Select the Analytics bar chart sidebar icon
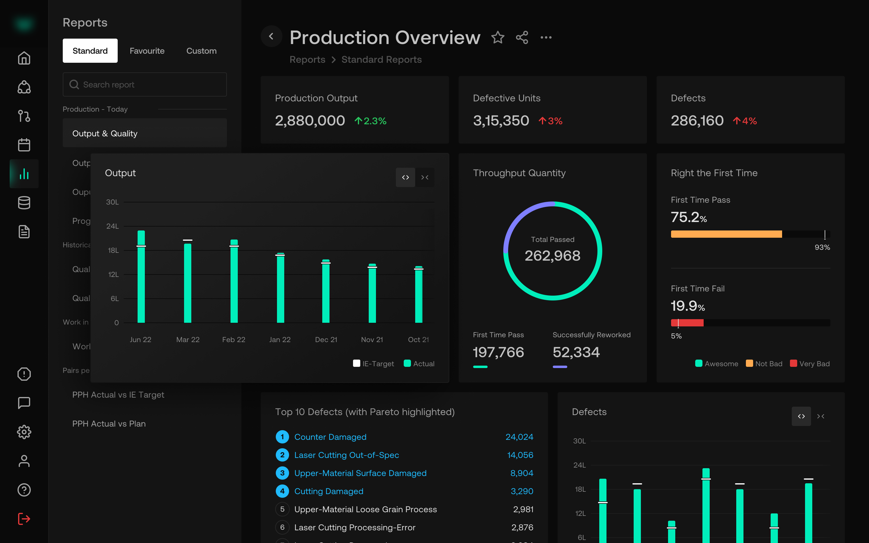The image size is (869, 543). pyautogui.click(x=24, y=174)
